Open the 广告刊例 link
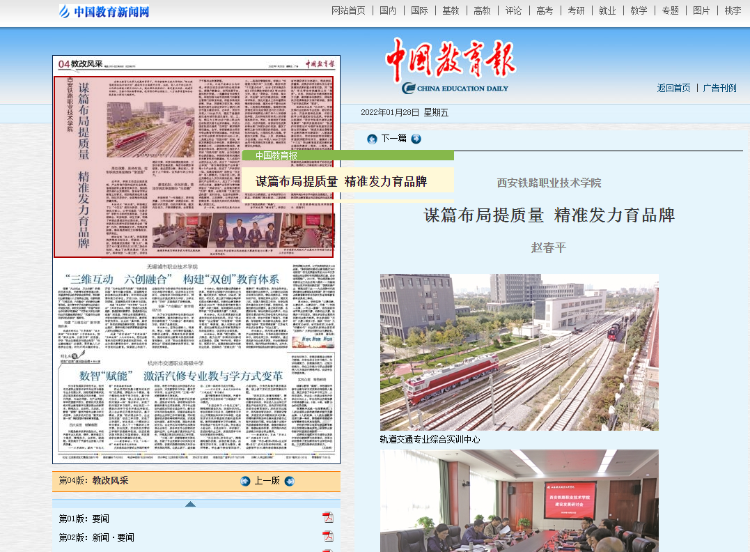This screenshot has width=750, height=552. pyautogui.click(x=719, y=88)
